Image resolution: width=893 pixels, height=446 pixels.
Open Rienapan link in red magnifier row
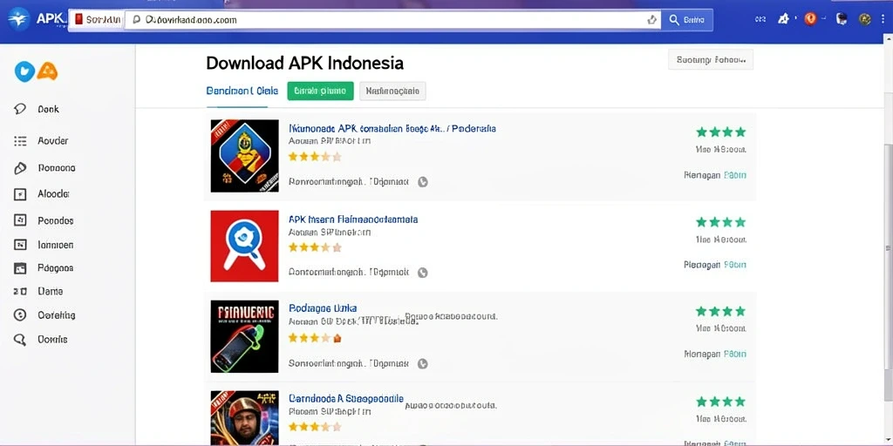pos(715,265)
